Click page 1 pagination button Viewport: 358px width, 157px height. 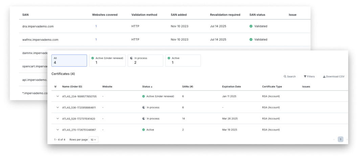click(340, 139)
